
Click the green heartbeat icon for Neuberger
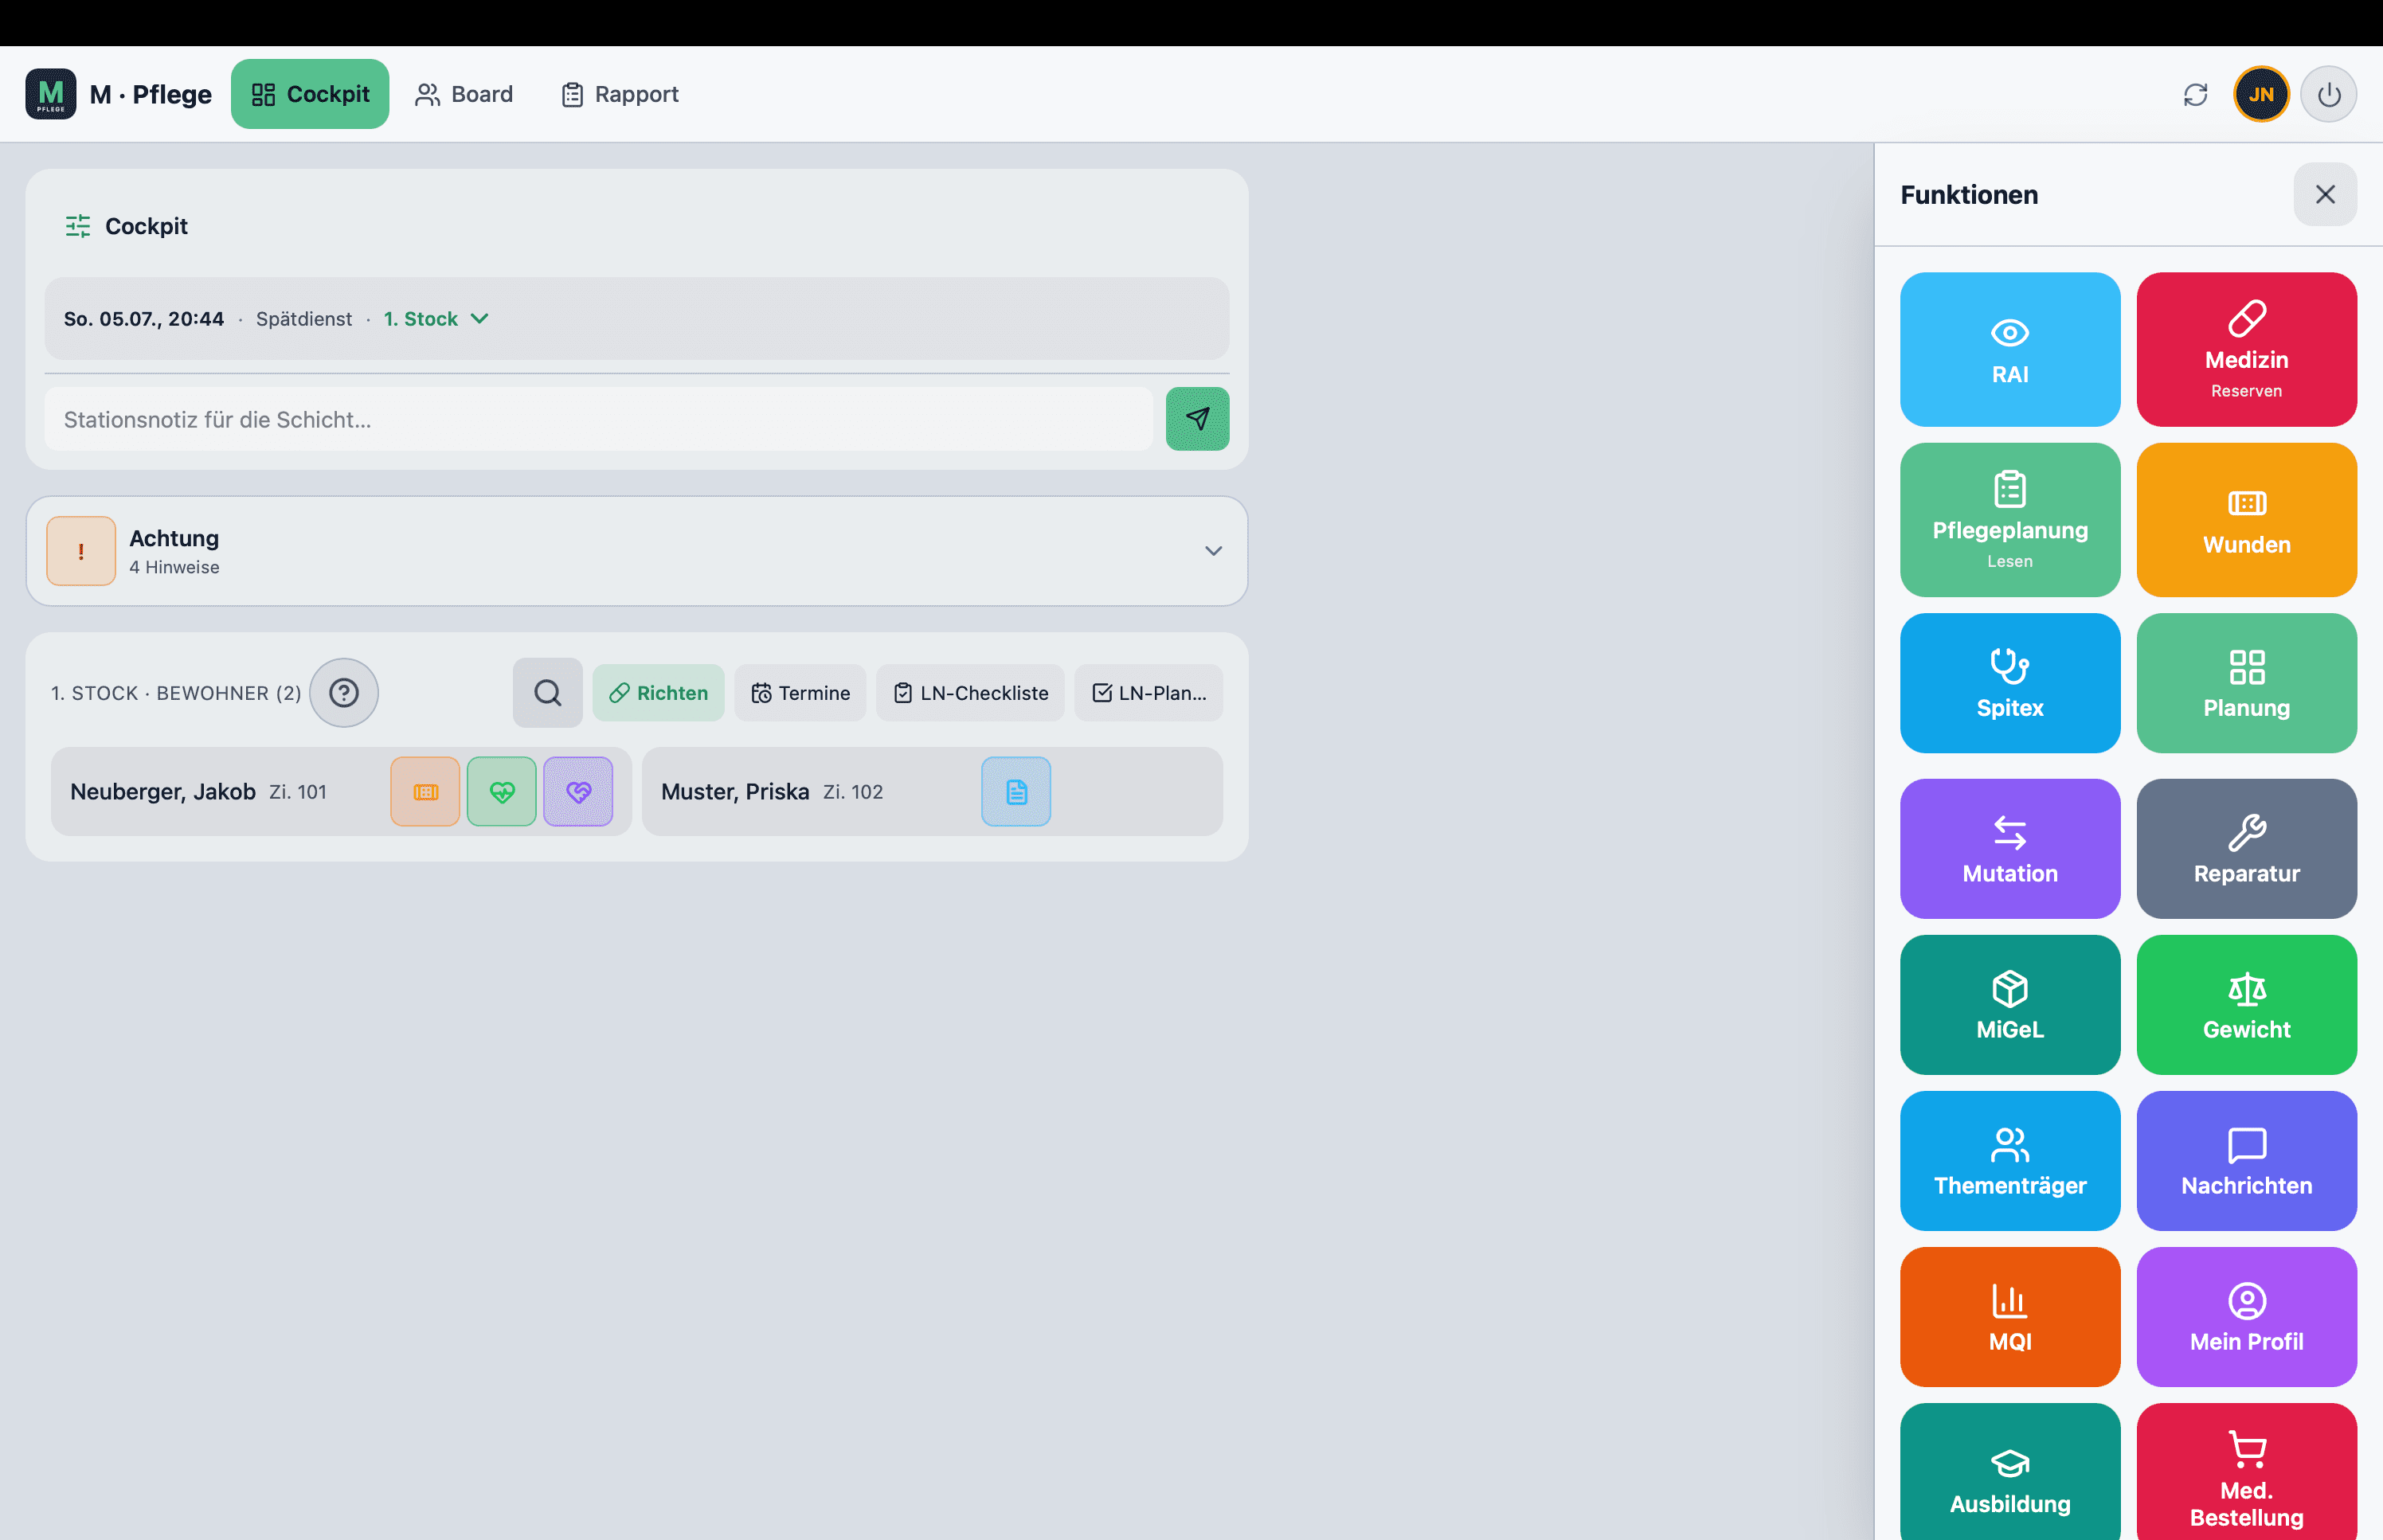[501, 791]
